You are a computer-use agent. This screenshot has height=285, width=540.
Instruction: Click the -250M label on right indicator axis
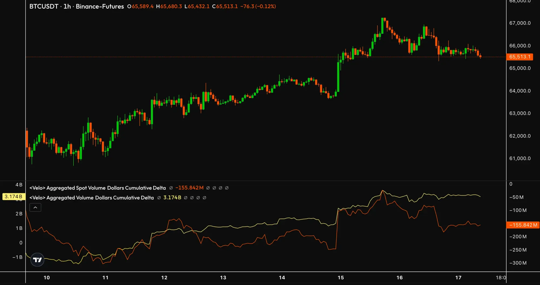click(x=518, y=250)
